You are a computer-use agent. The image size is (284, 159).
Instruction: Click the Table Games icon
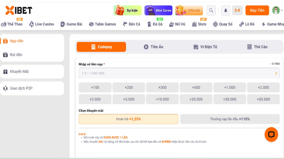coord(91,24)
